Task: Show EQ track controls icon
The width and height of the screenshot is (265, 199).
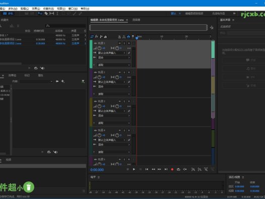Action: 105,36
